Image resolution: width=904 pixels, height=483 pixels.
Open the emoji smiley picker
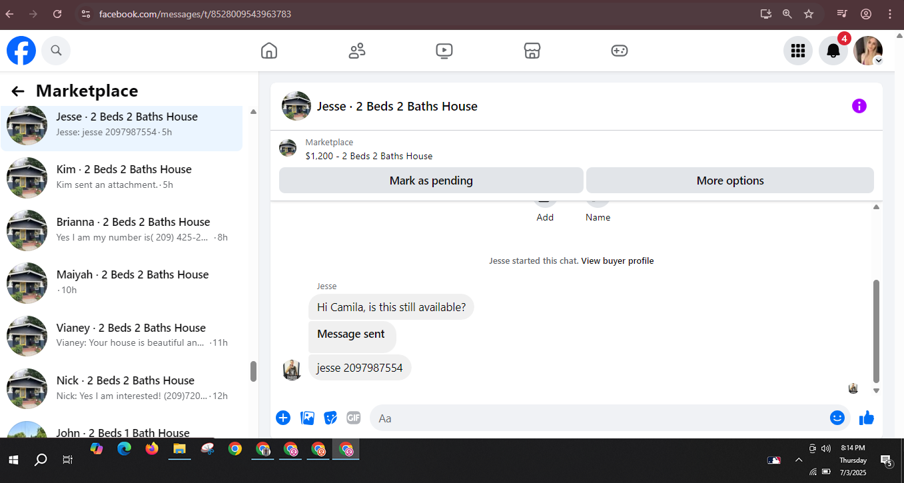point(837,418)
